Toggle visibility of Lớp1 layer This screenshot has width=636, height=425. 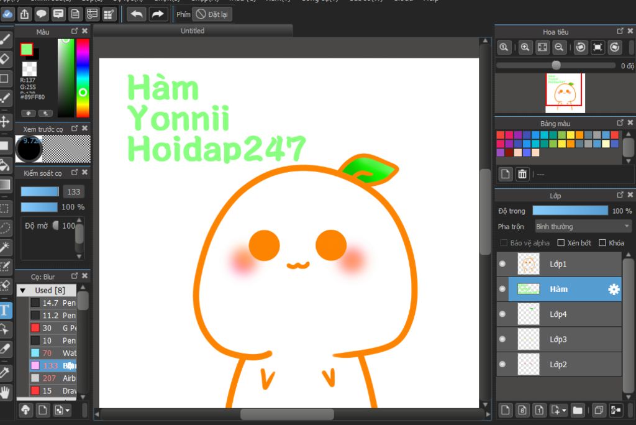click(502, 264)
